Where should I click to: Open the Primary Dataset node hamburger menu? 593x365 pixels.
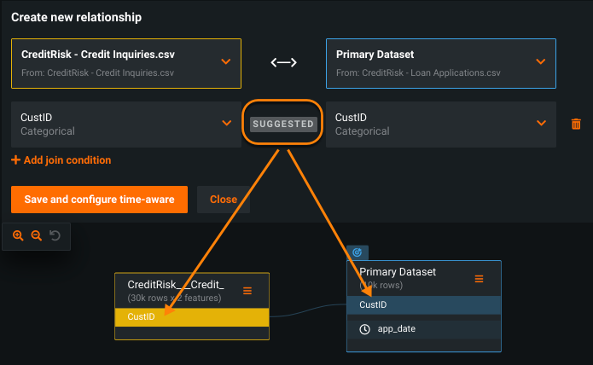click(479, 279)
